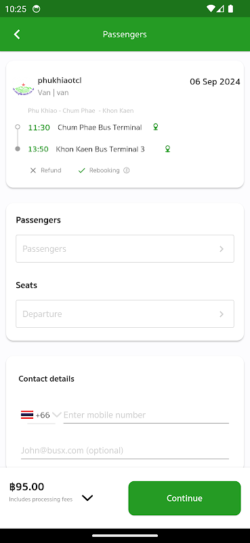This screenshot has width=250, height=543.
Task: Open the Departure seats selector
Action: tap(125, 314)
